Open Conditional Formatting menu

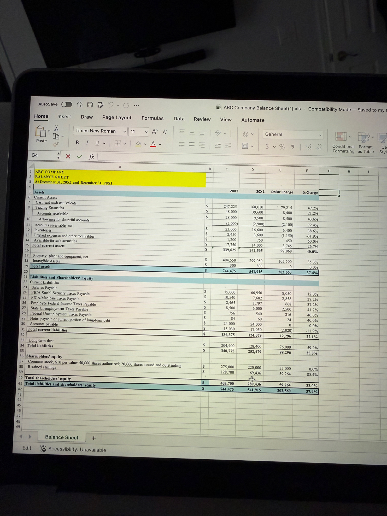(x=343, y=143)
